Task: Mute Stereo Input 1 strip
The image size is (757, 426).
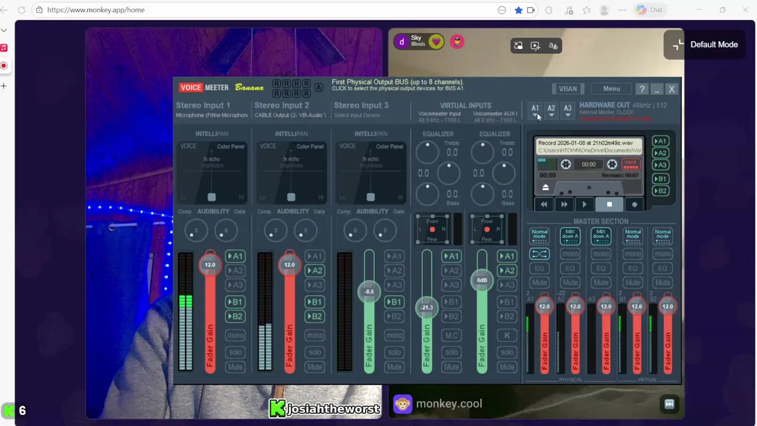Action: 235,367
